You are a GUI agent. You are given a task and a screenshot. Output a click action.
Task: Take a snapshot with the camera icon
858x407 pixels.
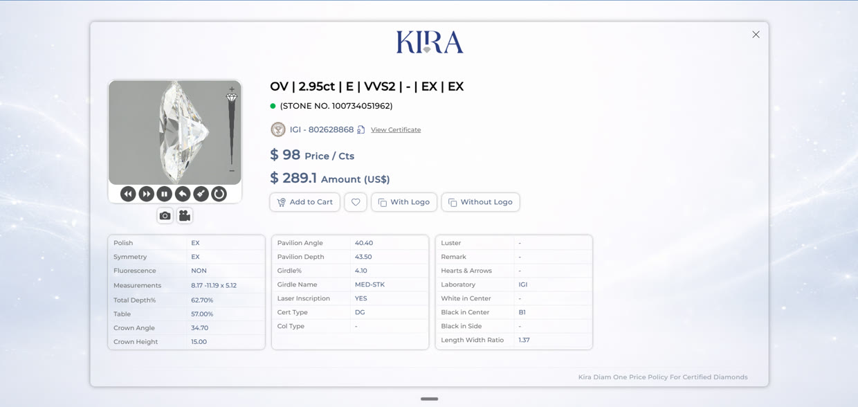(165, 215)
